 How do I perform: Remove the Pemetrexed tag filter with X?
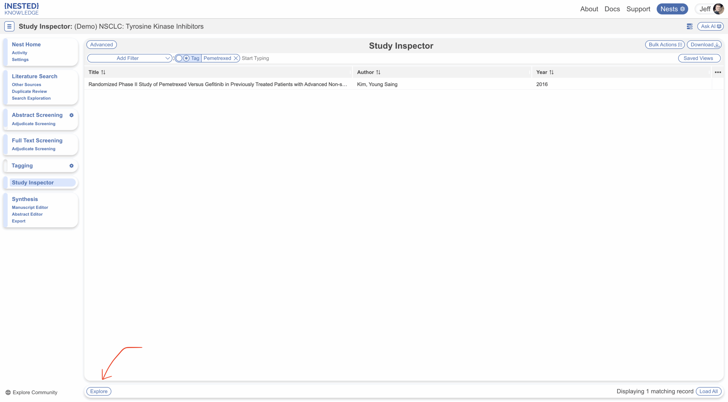tap(236, 58)
